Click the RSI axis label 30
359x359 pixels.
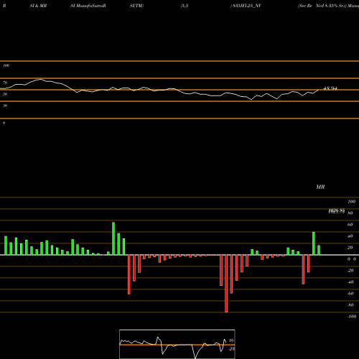pyautogui.click(x=5, y=106)
